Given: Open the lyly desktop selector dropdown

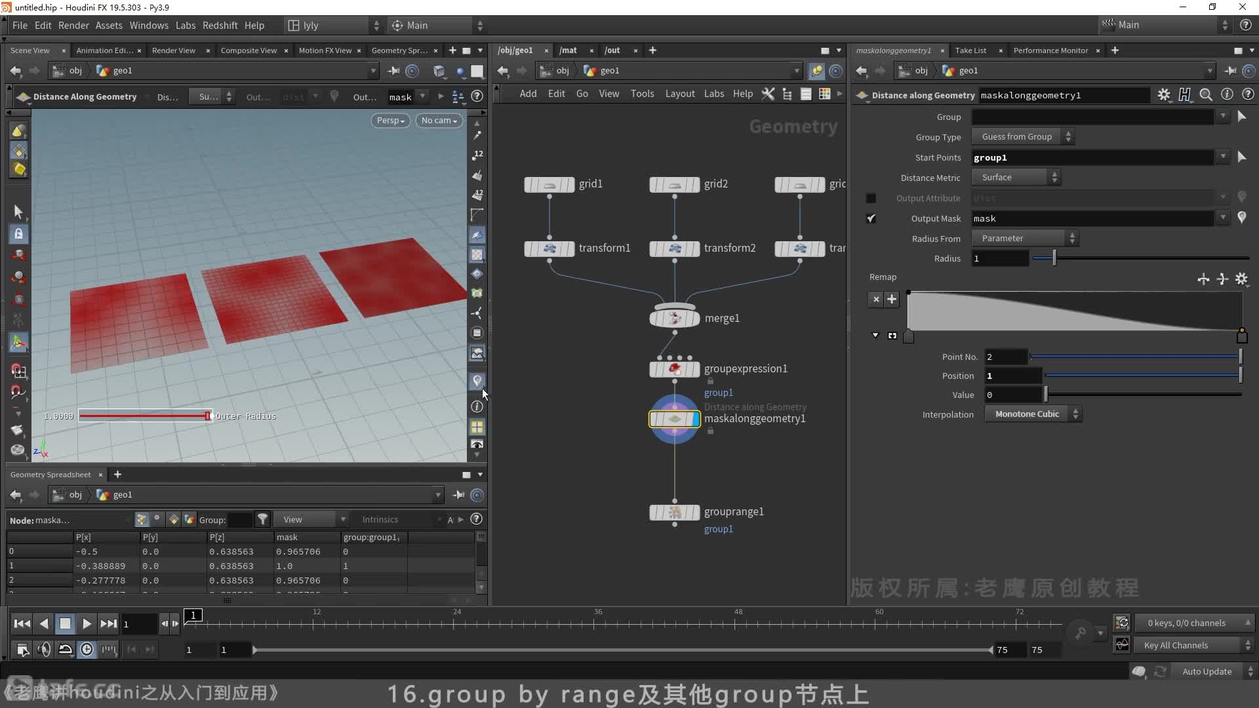Looking at the screenshot, I should 334,26.
